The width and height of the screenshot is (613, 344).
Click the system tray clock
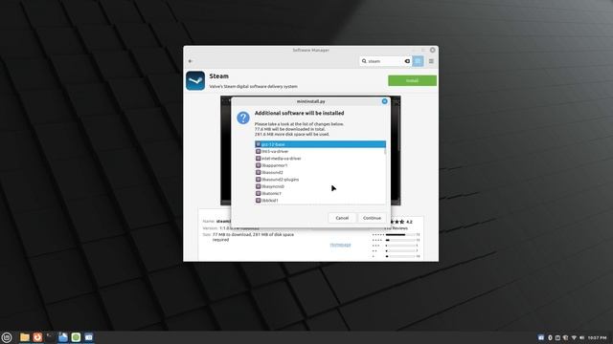coord(598,337)
